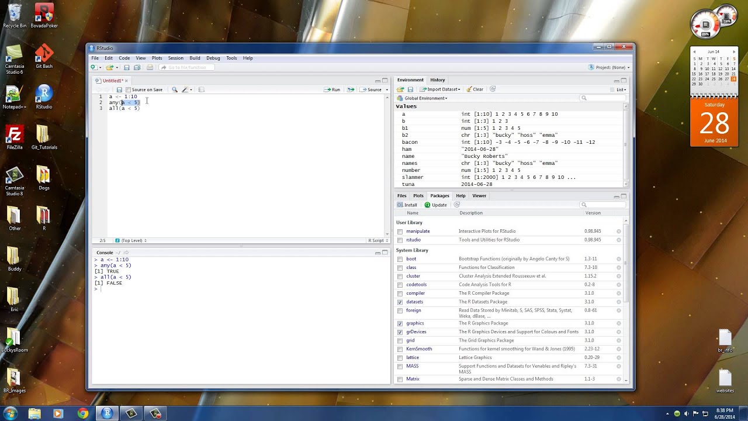Check the manipulate package checkbox
This screenshot has height=421, width=748.
click(x=400, y=232)
